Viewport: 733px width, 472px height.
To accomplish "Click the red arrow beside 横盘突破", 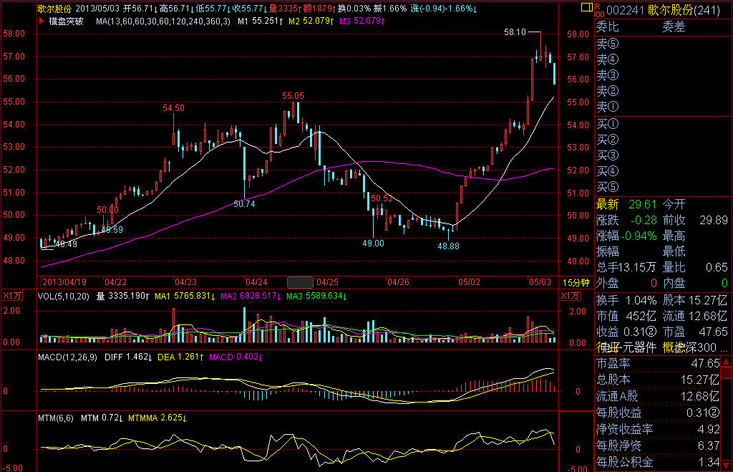I will click(x=41, y=21).
